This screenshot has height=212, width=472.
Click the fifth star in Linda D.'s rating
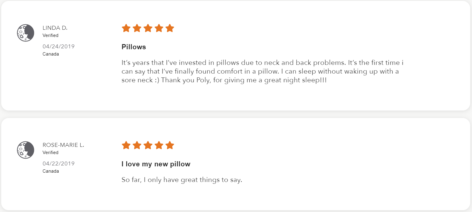coord(170,28)
